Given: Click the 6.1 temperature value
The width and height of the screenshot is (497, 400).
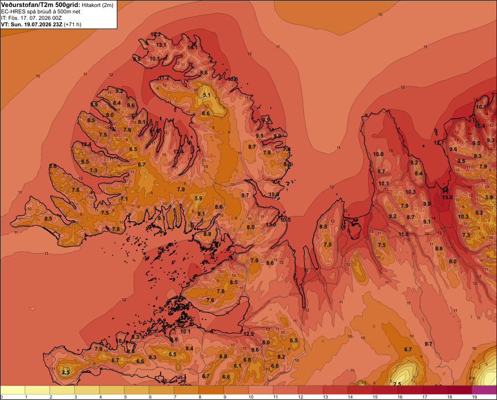Looking at the screenshot, I should pyautogui.click(x=238, y=366).
